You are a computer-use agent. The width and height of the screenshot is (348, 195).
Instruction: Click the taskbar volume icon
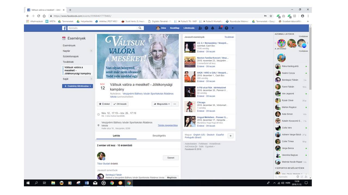coord(282,183)
